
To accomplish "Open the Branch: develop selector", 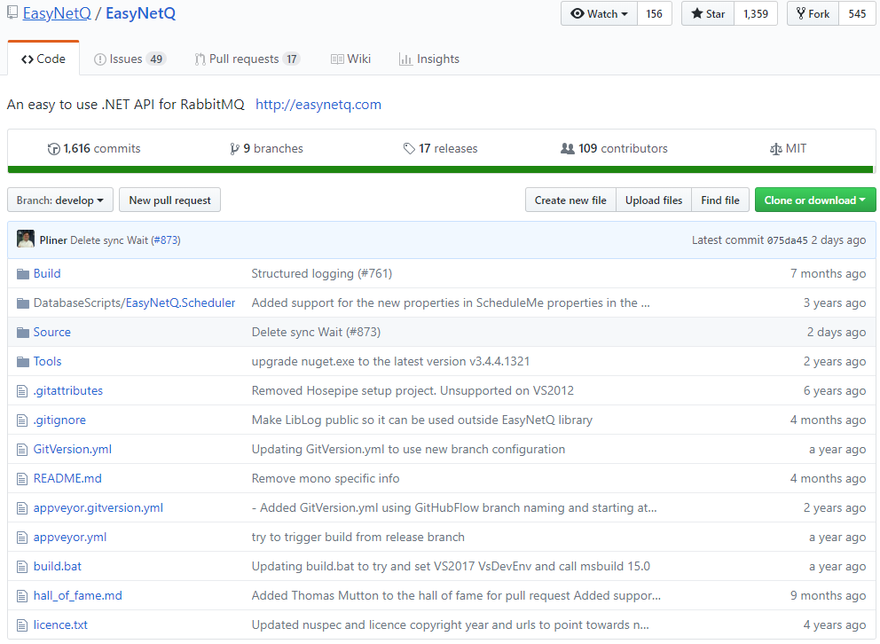I will pos(60,200).
